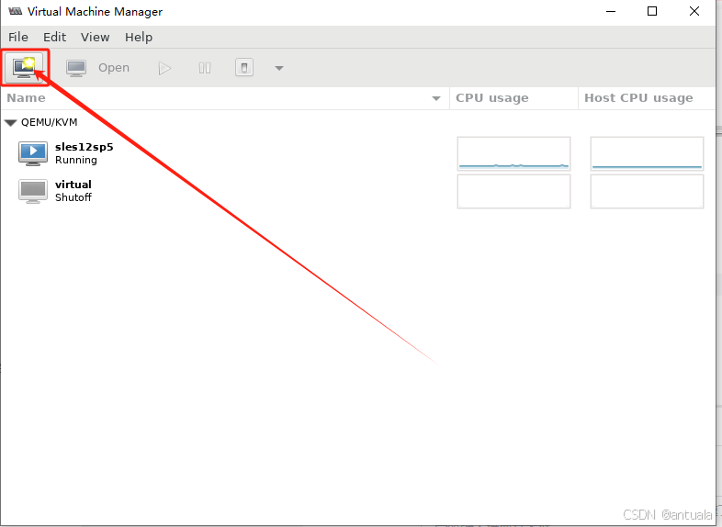Create a new virtual machine
The width and height of the screenshot is (722, 527).
coord(25,68)
